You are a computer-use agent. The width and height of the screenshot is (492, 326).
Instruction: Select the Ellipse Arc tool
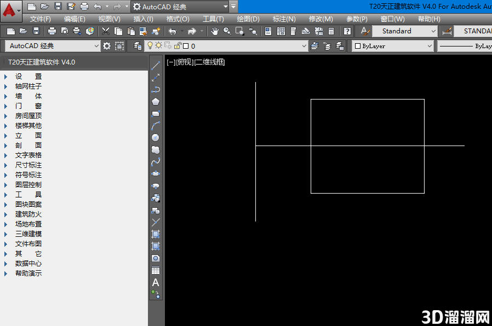click(x=156, y=186)
